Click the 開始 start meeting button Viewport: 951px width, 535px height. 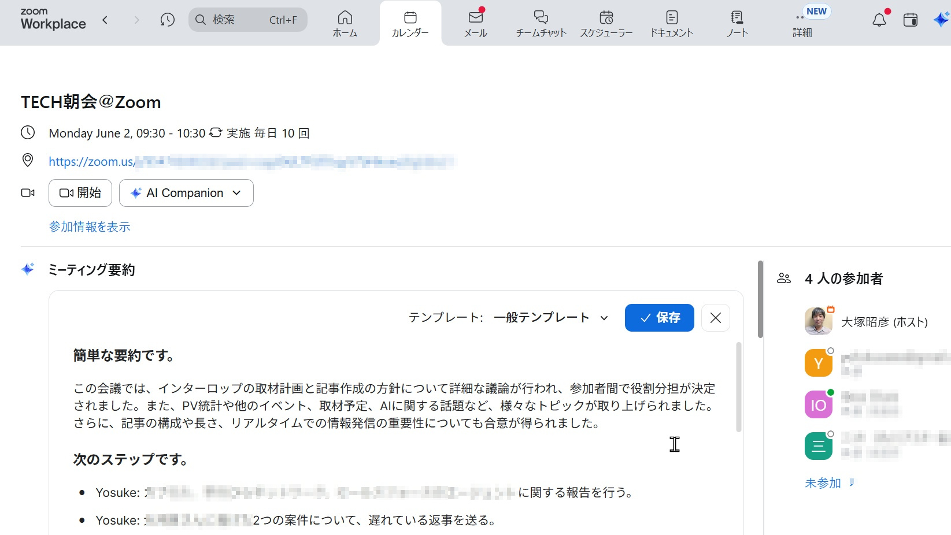pyautogui.click(x=80, y=193)
